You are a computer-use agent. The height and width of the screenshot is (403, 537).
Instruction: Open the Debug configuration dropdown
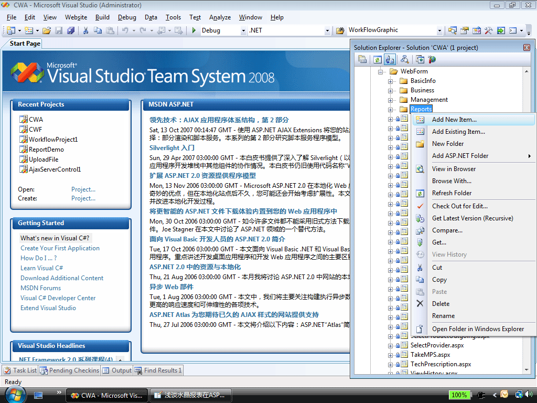[243, 30]
